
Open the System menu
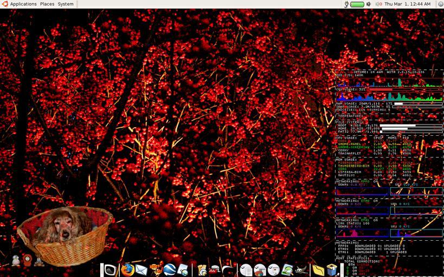click(x=66, y=4)
